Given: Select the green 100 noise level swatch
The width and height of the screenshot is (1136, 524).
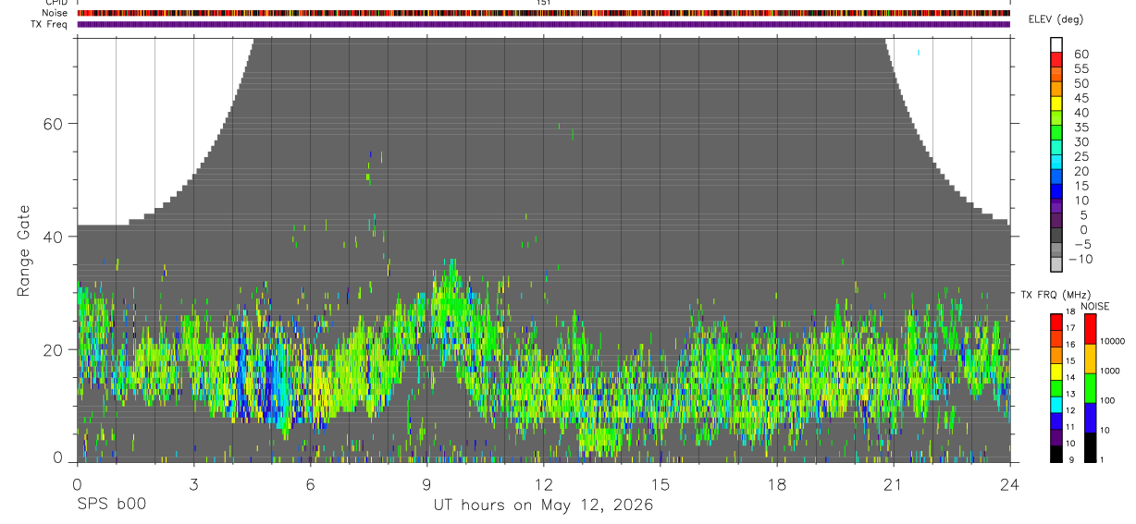Looking at the screenshot, I should pos(1091,388).
